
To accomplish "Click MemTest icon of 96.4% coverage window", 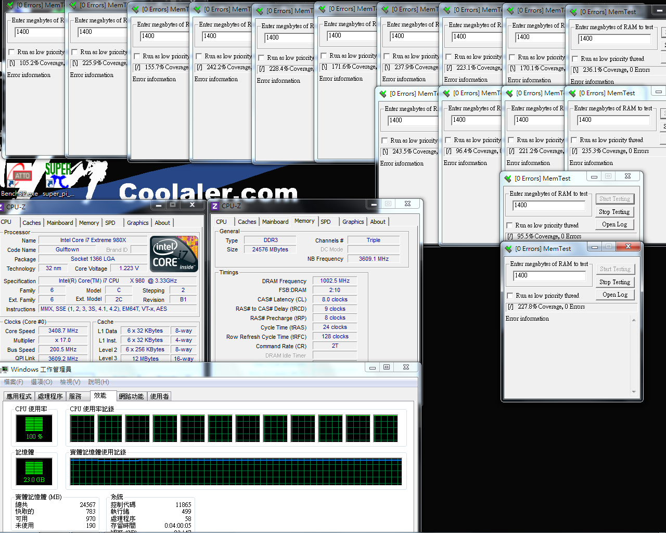I will [x=446, y=93].
